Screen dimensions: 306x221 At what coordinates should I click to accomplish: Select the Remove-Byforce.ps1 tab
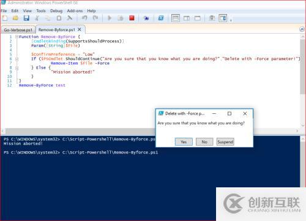pyautogui.click(x=57, y=30)
